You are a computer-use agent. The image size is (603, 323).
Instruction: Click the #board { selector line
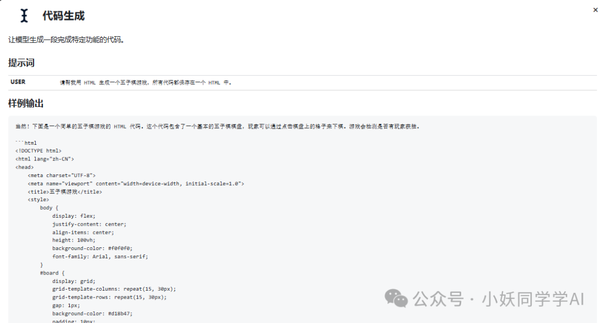point(52,273)
